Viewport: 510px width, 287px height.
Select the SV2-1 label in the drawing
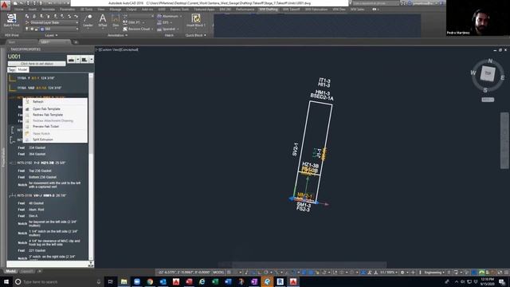[x=295, y=149]
